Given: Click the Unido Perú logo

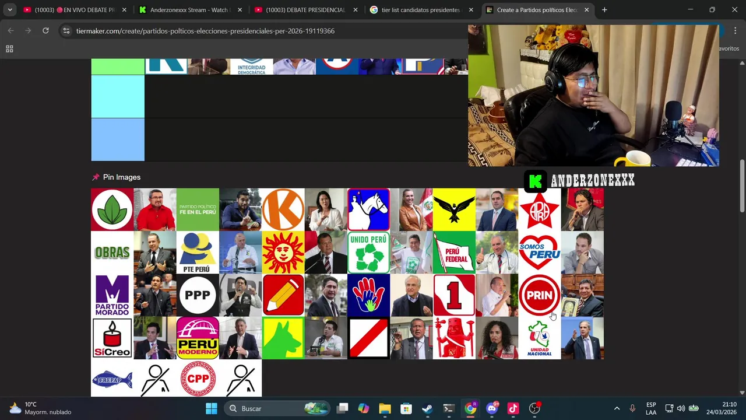Looking at the screenshot, I should pyautogui.click(x=368, y=253).
